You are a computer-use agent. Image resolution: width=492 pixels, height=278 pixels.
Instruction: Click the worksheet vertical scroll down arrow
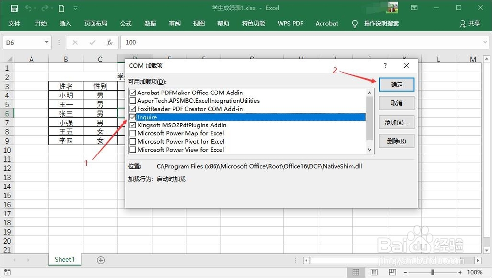487,250
